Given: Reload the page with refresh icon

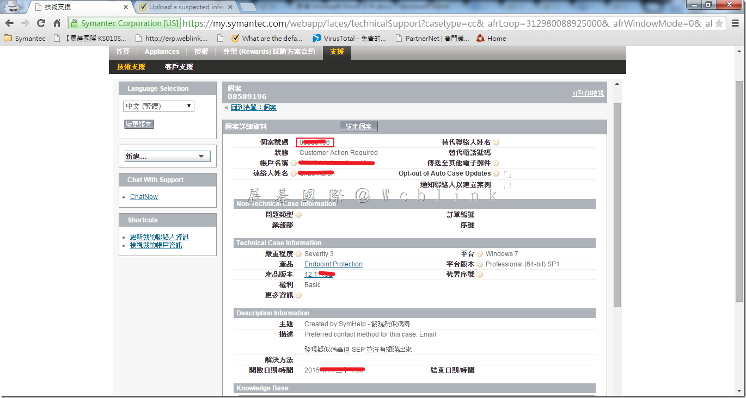Looking at the screenshot, I should [41, 23].
